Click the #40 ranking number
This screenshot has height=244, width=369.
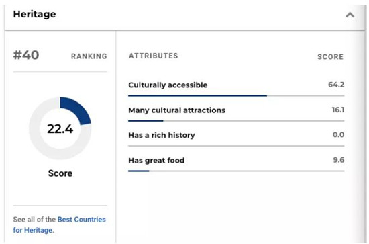tap(26, 55)
